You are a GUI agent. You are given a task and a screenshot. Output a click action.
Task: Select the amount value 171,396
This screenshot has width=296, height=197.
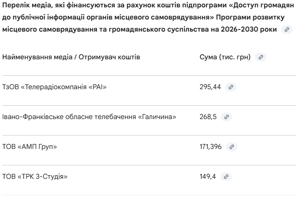coord(210,147)
